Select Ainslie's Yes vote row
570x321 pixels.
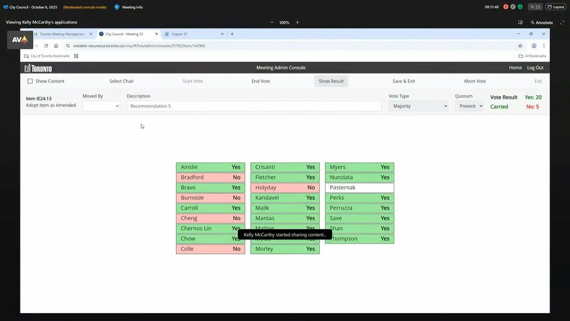pyautogui.click(x=210, y=167)
